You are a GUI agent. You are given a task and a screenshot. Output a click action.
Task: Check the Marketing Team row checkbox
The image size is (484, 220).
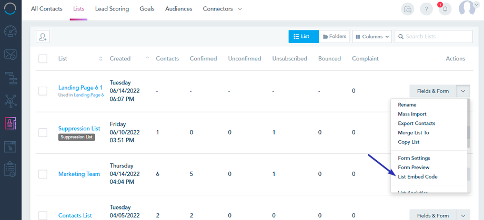tap(43, 174)
